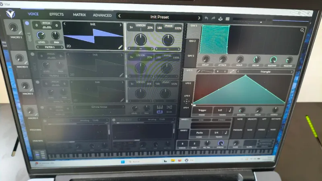This screenshot has height=181, width=322.
Task: Click Vital icon in taskbar
Action: [x=186, y=160]
